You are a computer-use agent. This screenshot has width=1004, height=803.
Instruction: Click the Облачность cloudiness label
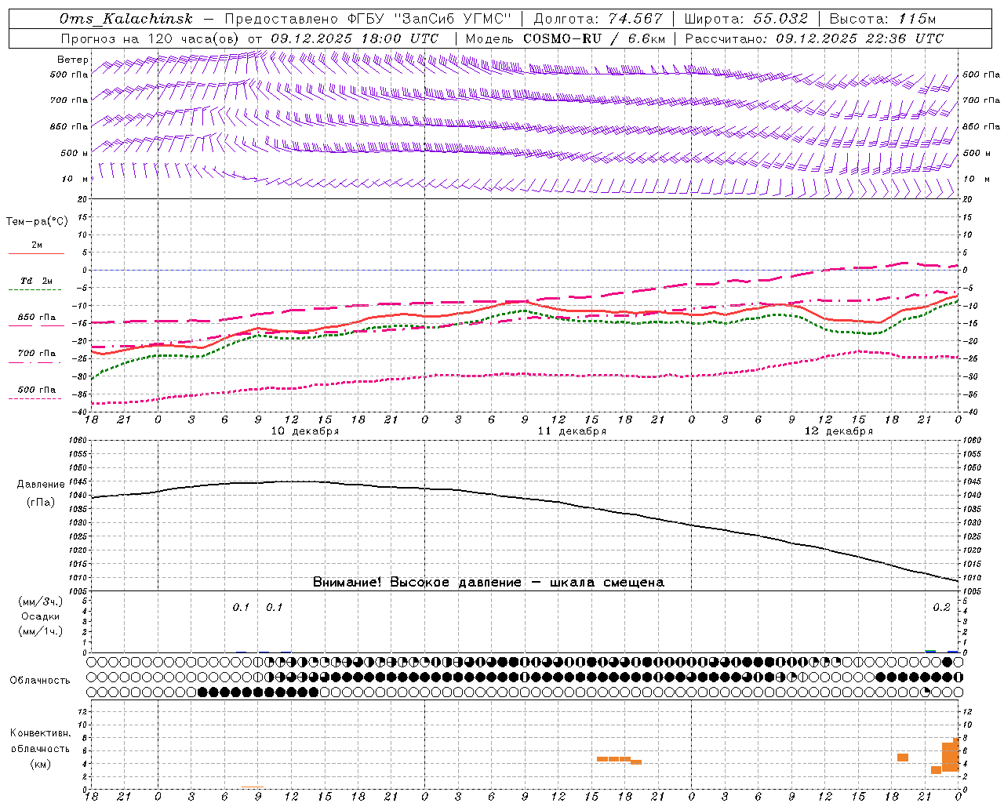(40, 681)
